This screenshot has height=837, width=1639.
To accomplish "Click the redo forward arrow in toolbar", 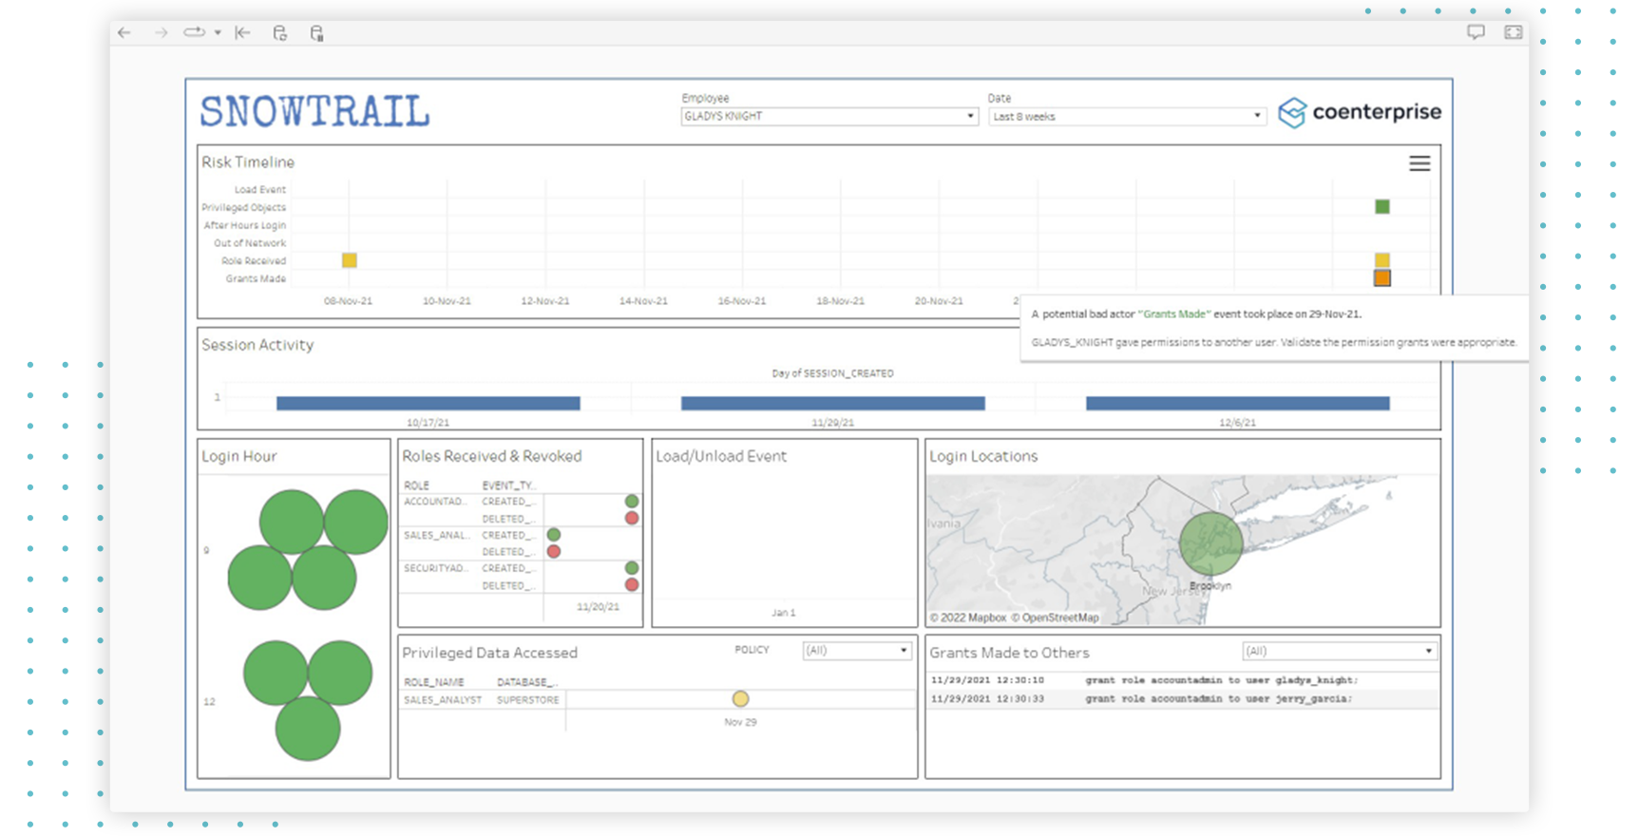I will pos(161,32).
